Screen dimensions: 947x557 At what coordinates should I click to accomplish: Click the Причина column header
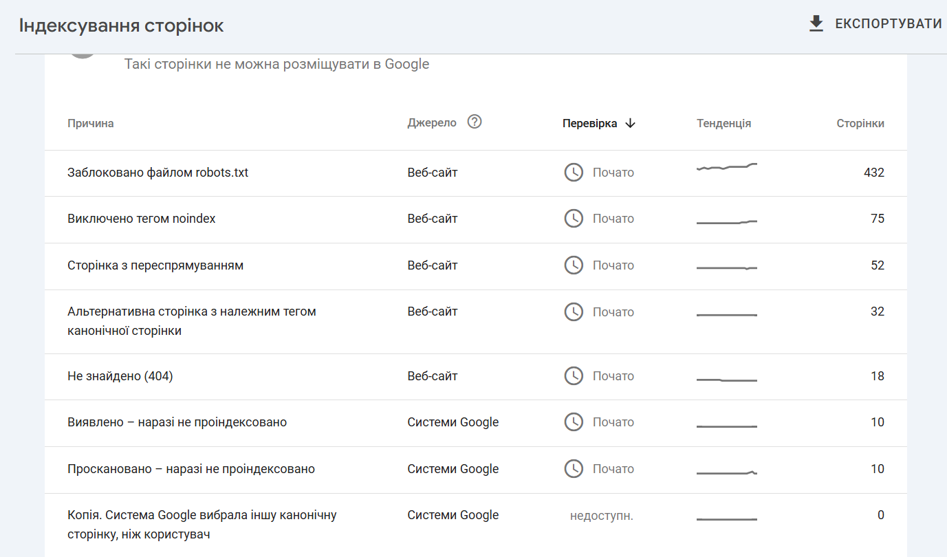click(x=91, y=124)
